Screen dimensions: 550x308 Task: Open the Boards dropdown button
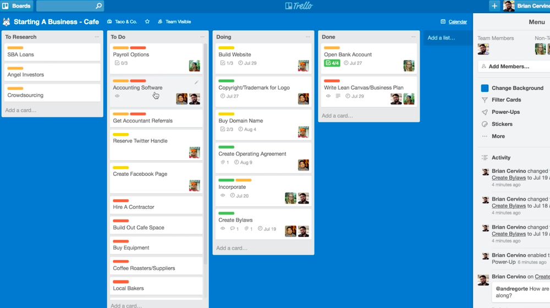[x=16, y=6]
